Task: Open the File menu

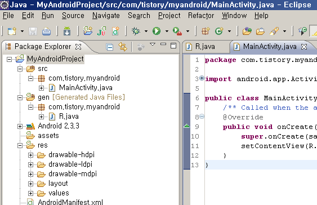Action: 8,16
